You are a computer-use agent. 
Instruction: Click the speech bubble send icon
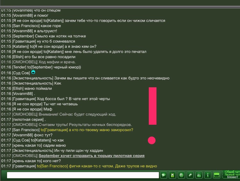(x=164, y=175)
